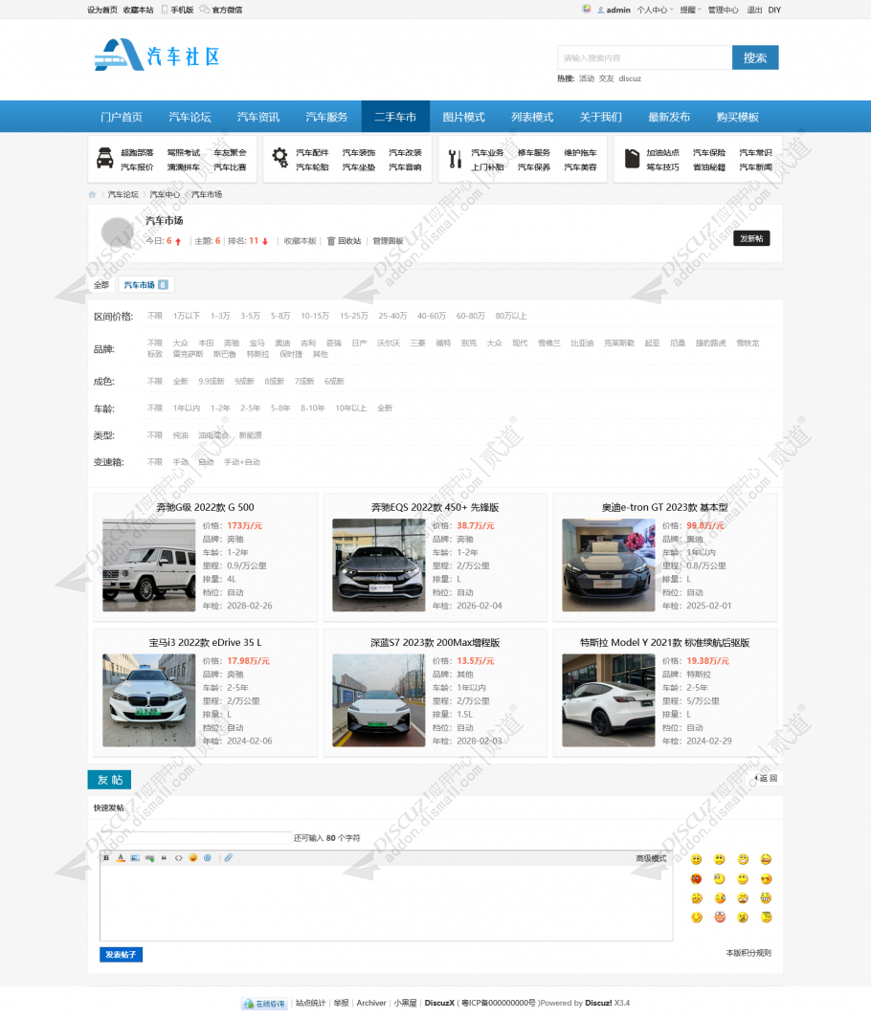The height and width of the screenshot is (1019, 871).
Task: Open the 汽车论坛 navigation tab
Action: click(x=190, y=117)
